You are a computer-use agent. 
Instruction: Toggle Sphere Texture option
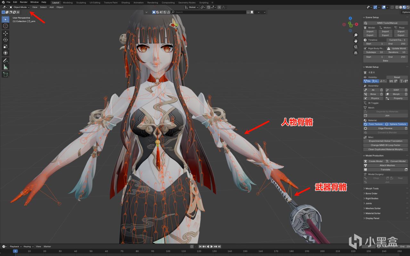[396, 124]
